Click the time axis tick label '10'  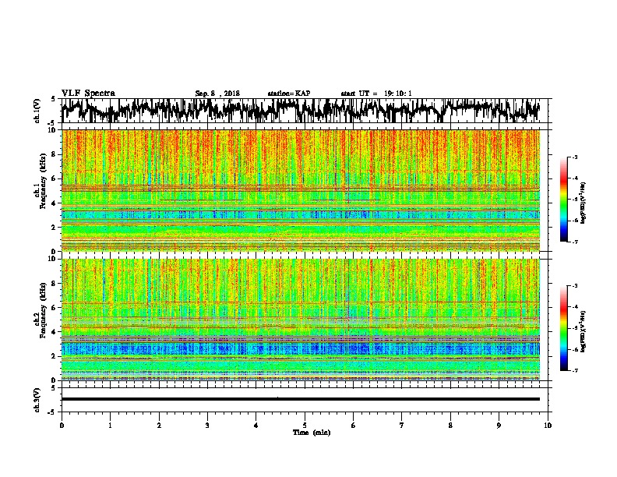[x=548, y=426]
